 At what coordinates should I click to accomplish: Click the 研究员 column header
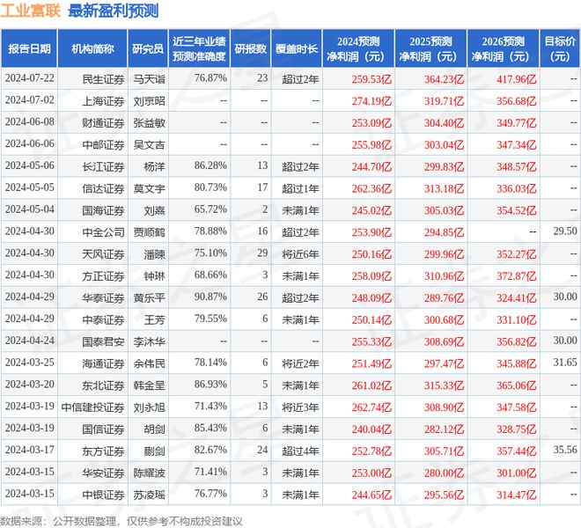(148, 49)
